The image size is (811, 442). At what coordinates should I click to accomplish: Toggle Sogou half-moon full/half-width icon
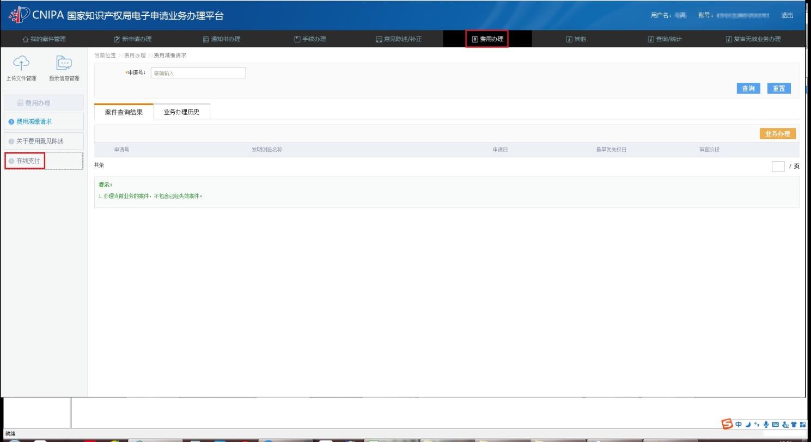coord(748,424)
